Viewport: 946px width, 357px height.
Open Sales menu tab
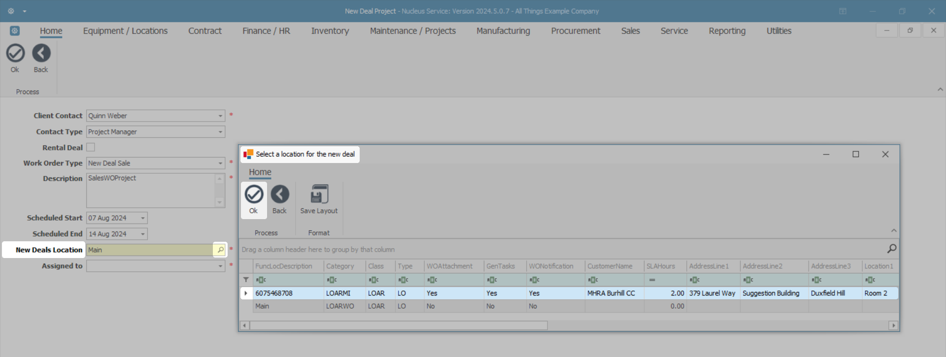coord(631,31)
